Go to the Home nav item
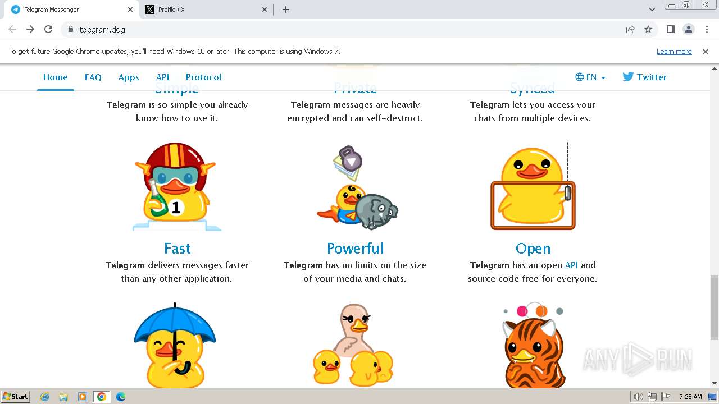Screen dimensions: 719x404 (x=56, y=77)
